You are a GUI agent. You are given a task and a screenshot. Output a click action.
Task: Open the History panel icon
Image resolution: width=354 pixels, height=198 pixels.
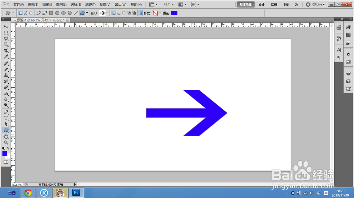(339, 39)
